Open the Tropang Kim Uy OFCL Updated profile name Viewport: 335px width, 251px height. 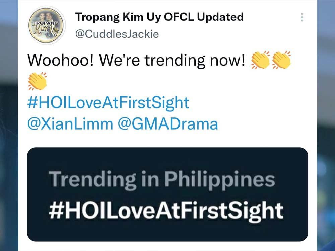[x=159, y=17]
